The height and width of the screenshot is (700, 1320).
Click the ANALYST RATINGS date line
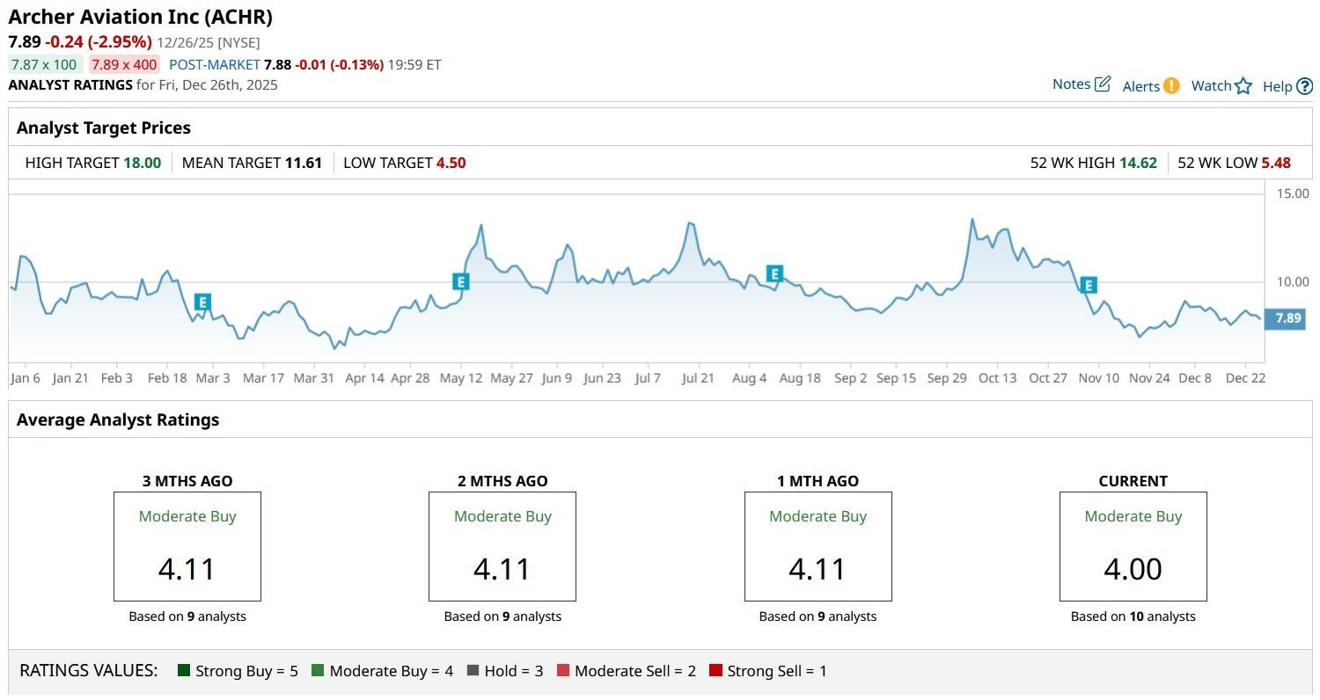click(x=143, y=85)
